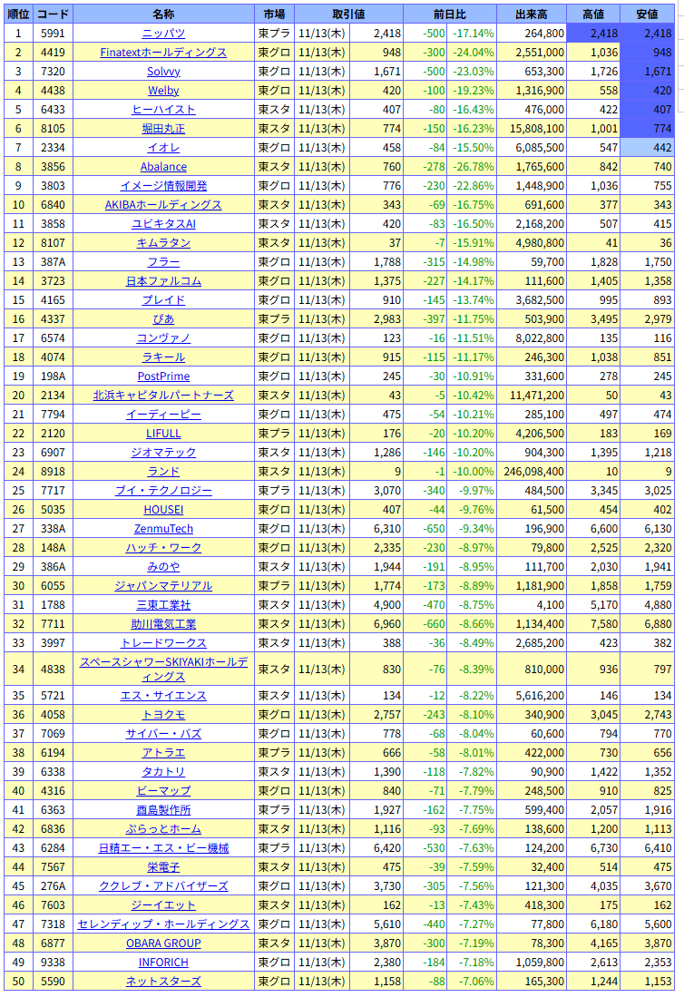The image size is (684, 1007).
Task: Open the ZenmuTech stock link
Action: pos(163,529)
